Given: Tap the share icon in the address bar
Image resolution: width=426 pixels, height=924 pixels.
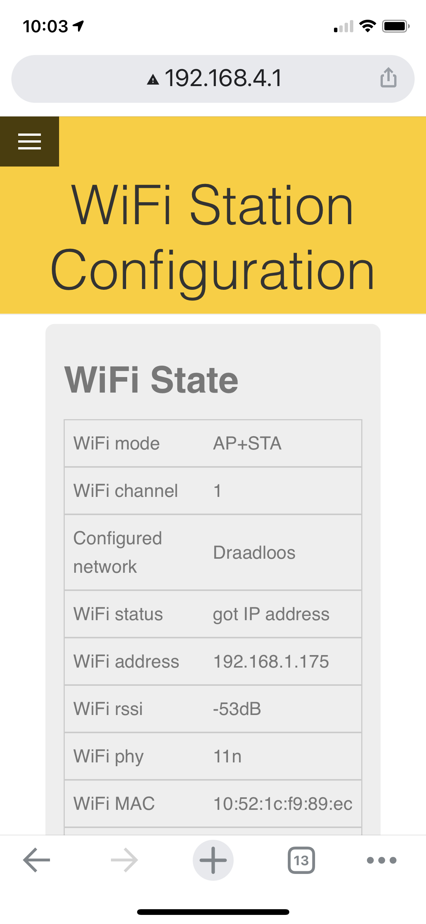Looking at the screenshot, I should click(388, 78).
